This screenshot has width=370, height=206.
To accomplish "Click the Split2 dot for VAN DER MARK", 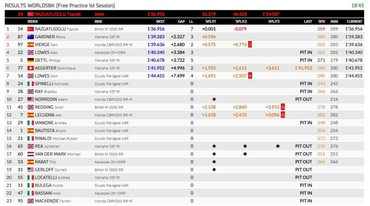I will [245, 154].
